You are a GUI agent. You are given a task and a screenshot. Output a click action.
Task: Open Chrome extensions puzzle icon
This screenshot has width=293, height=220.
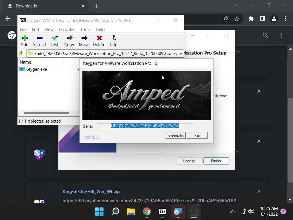click(x=251, y=19)
